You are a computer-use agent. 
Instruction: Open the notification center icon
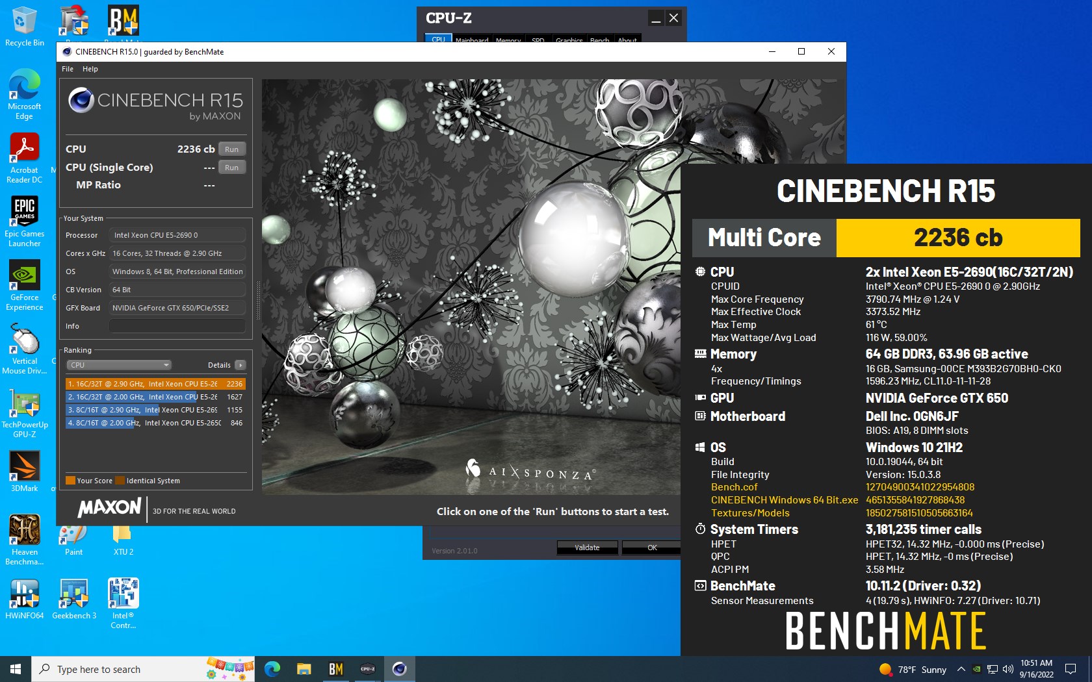pos(1070,669)
